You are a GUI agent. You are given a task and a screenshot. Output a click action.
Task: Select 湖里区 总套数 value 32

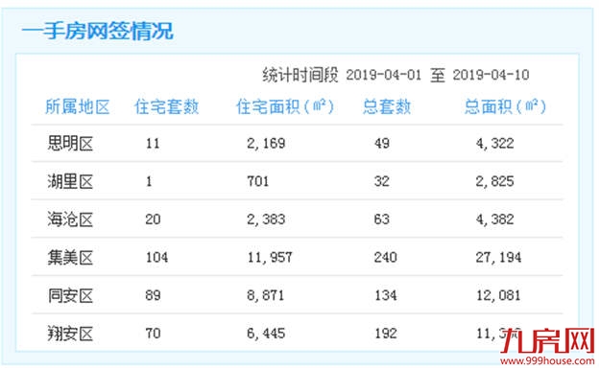[x=382, y=181]
